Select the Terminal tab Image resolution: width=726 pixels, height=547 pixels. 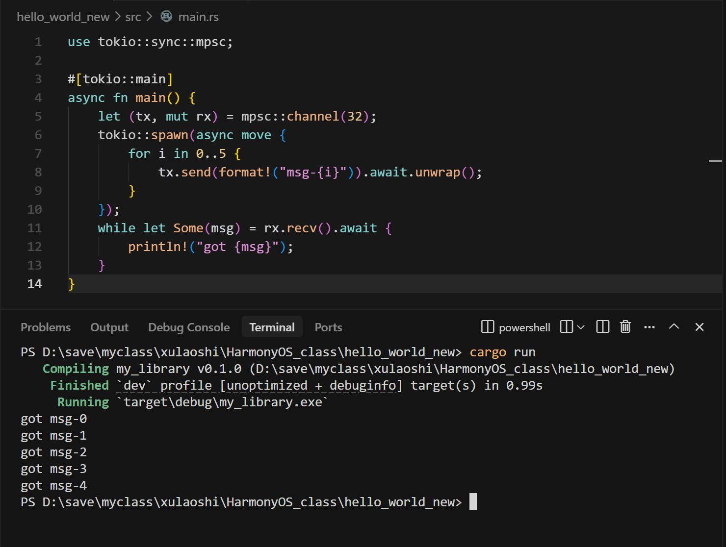coord(272,327)
